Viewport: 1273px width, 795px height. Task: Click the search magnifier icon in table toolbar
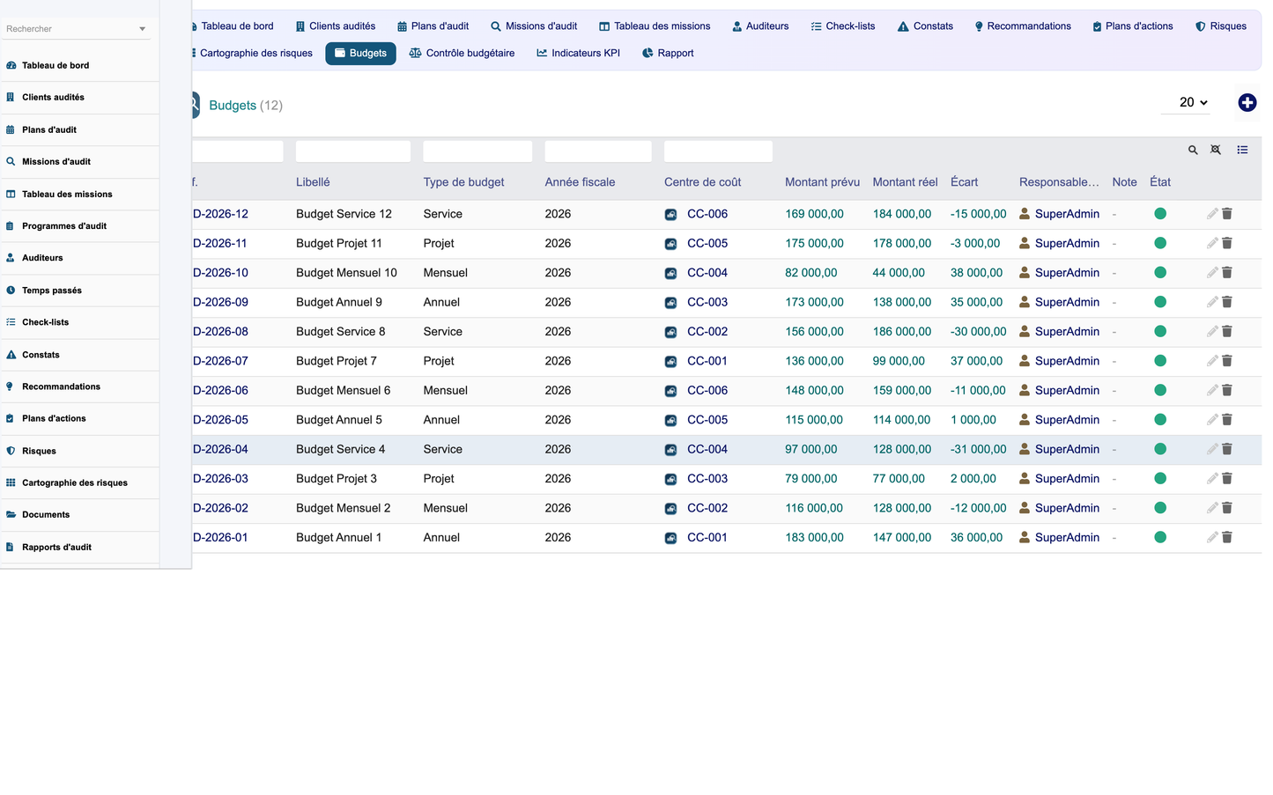(1193, 151)
